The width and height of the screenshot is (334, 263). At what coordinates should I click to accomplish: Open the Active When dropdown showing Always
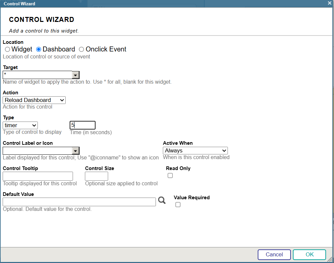195,150
